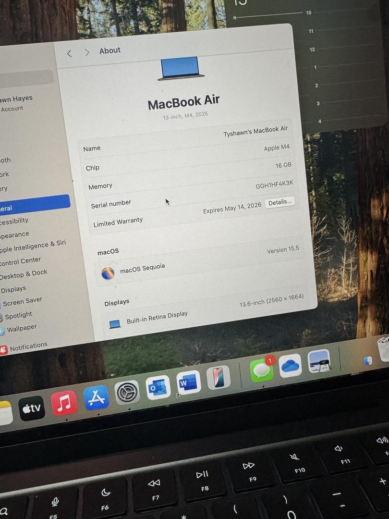This screenshot has height=519, width=389.
Task: Click the "Chip" row label
Action: pyautogui.click(x=92, y=168)
